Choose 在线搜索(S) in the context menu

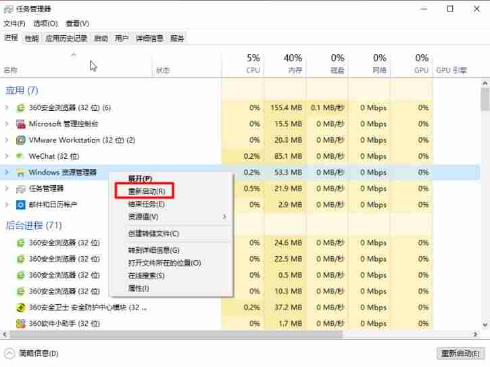(146, 276)
